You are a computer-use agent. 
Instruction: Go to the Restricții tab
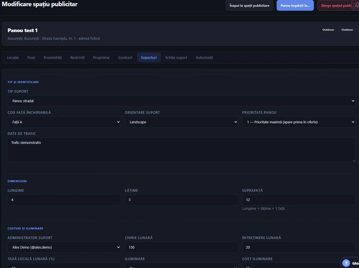78,57
